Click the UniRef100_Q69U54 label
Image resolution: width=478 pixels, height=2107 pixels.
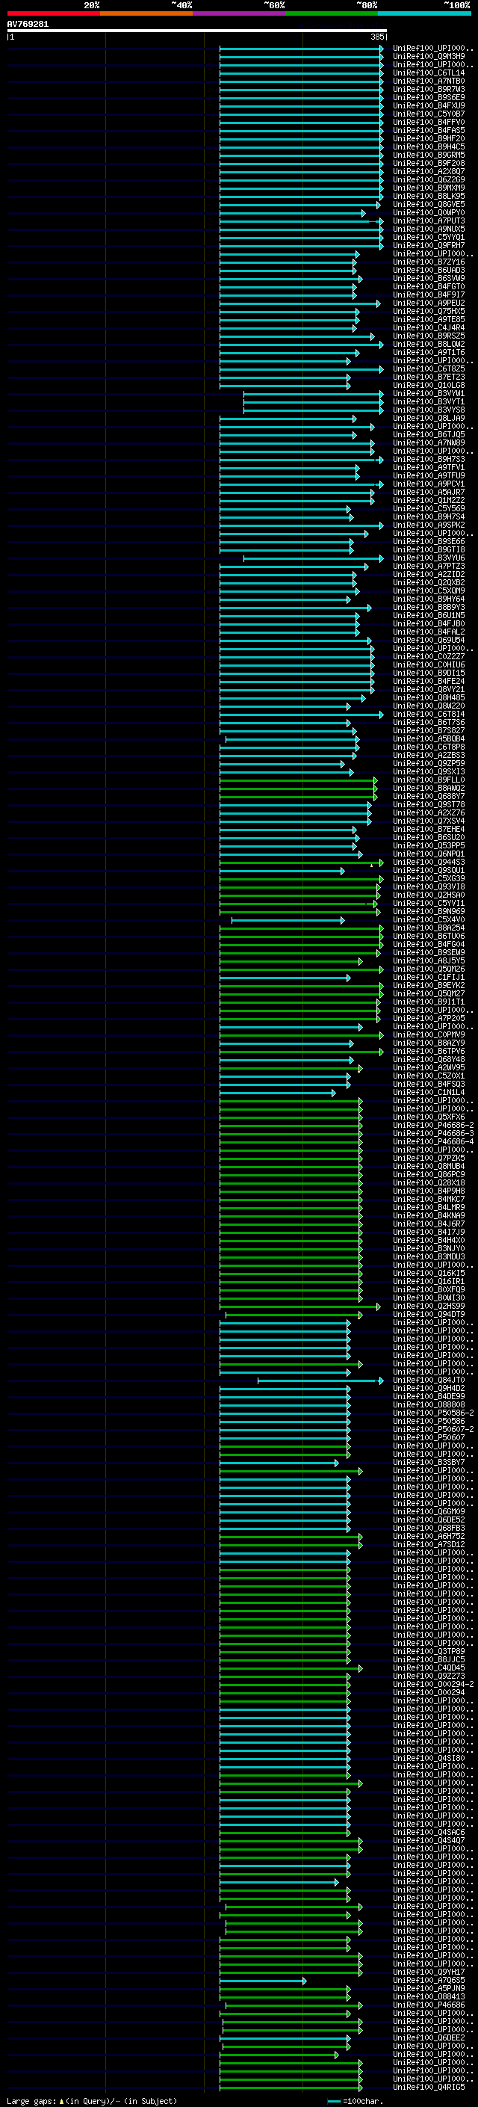tap(429, 641)
